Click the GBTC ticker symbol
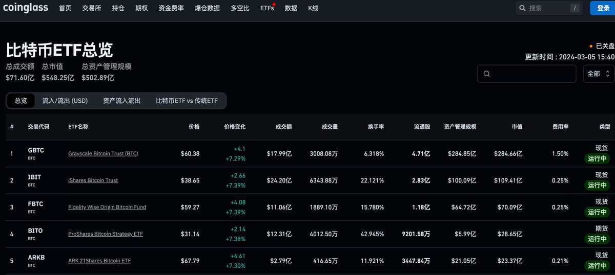This screenshot has height=275, width=615. tap(35, 150)
